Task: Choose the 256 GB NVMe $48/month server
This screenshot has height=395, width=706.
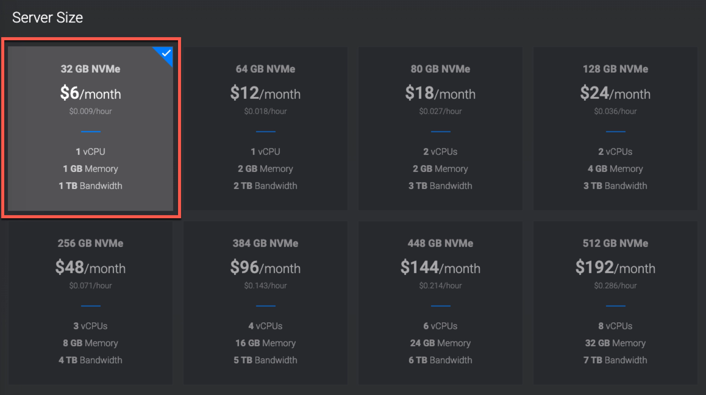Action: [x=91, y=302]
